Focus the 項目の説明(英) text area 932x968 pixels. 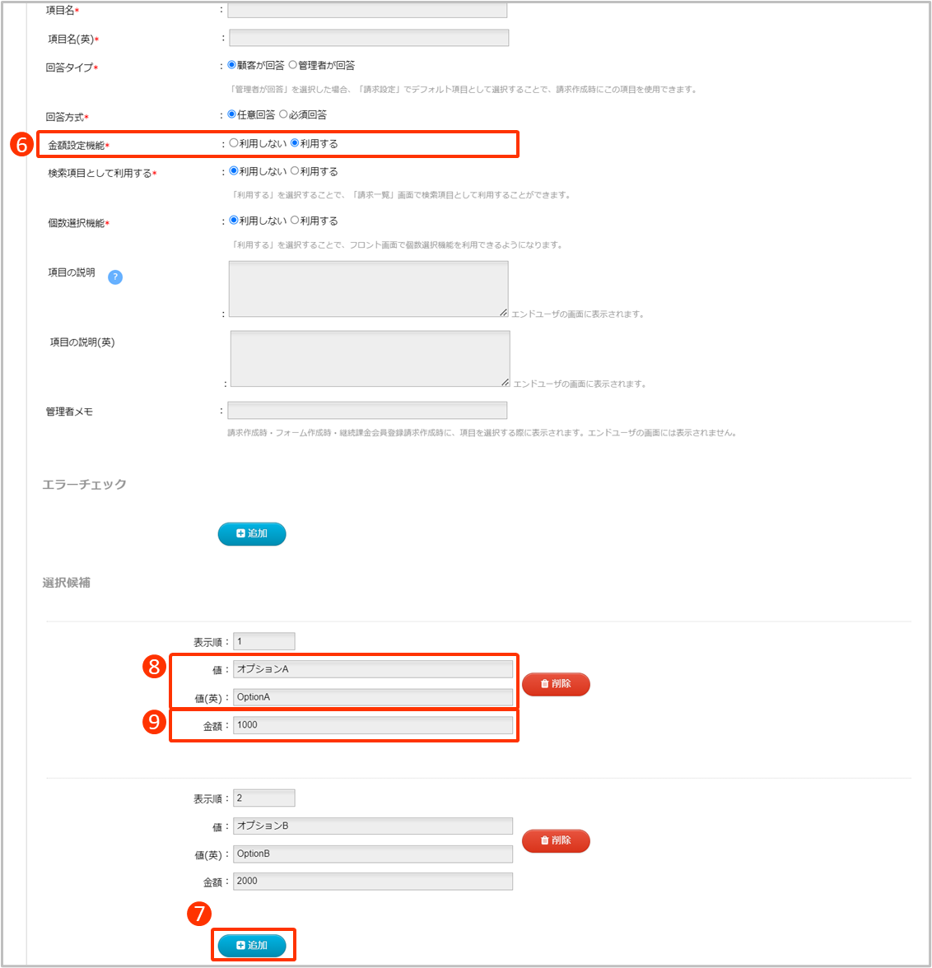tap(370, 359)
